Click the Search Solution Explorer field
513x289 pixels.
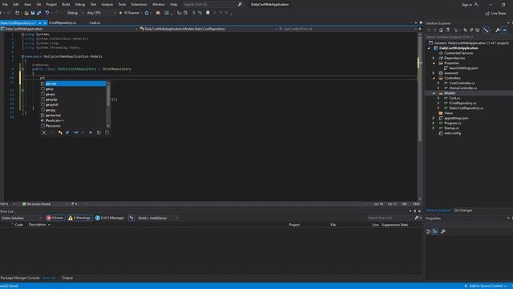click(468, 37)
